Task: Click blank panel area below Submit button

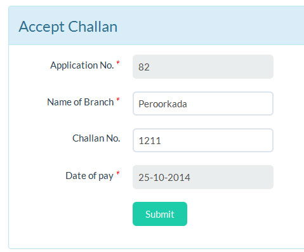Action: (160, 237)
